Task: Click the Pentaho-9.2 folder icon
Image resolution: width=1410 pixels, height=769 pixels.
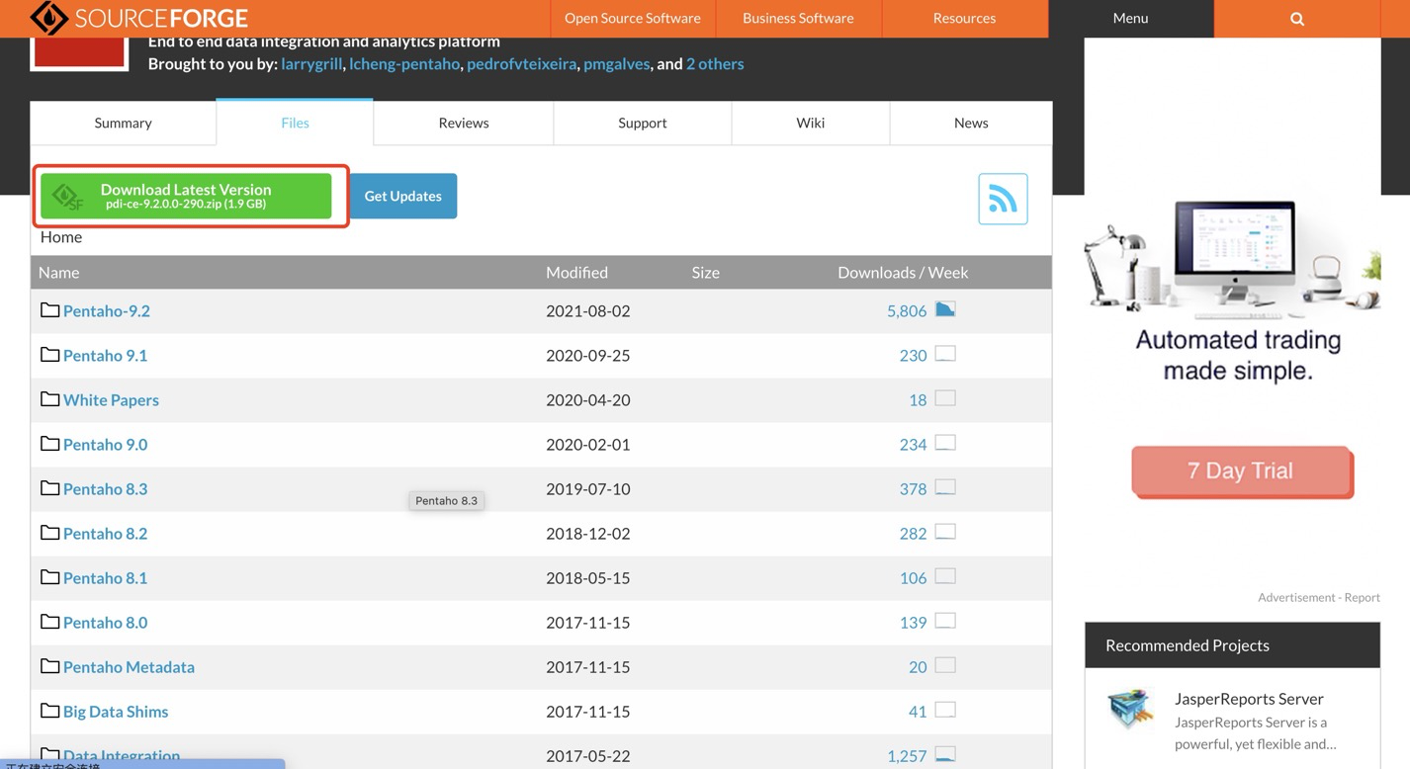Action: click(x=49, y=310)
